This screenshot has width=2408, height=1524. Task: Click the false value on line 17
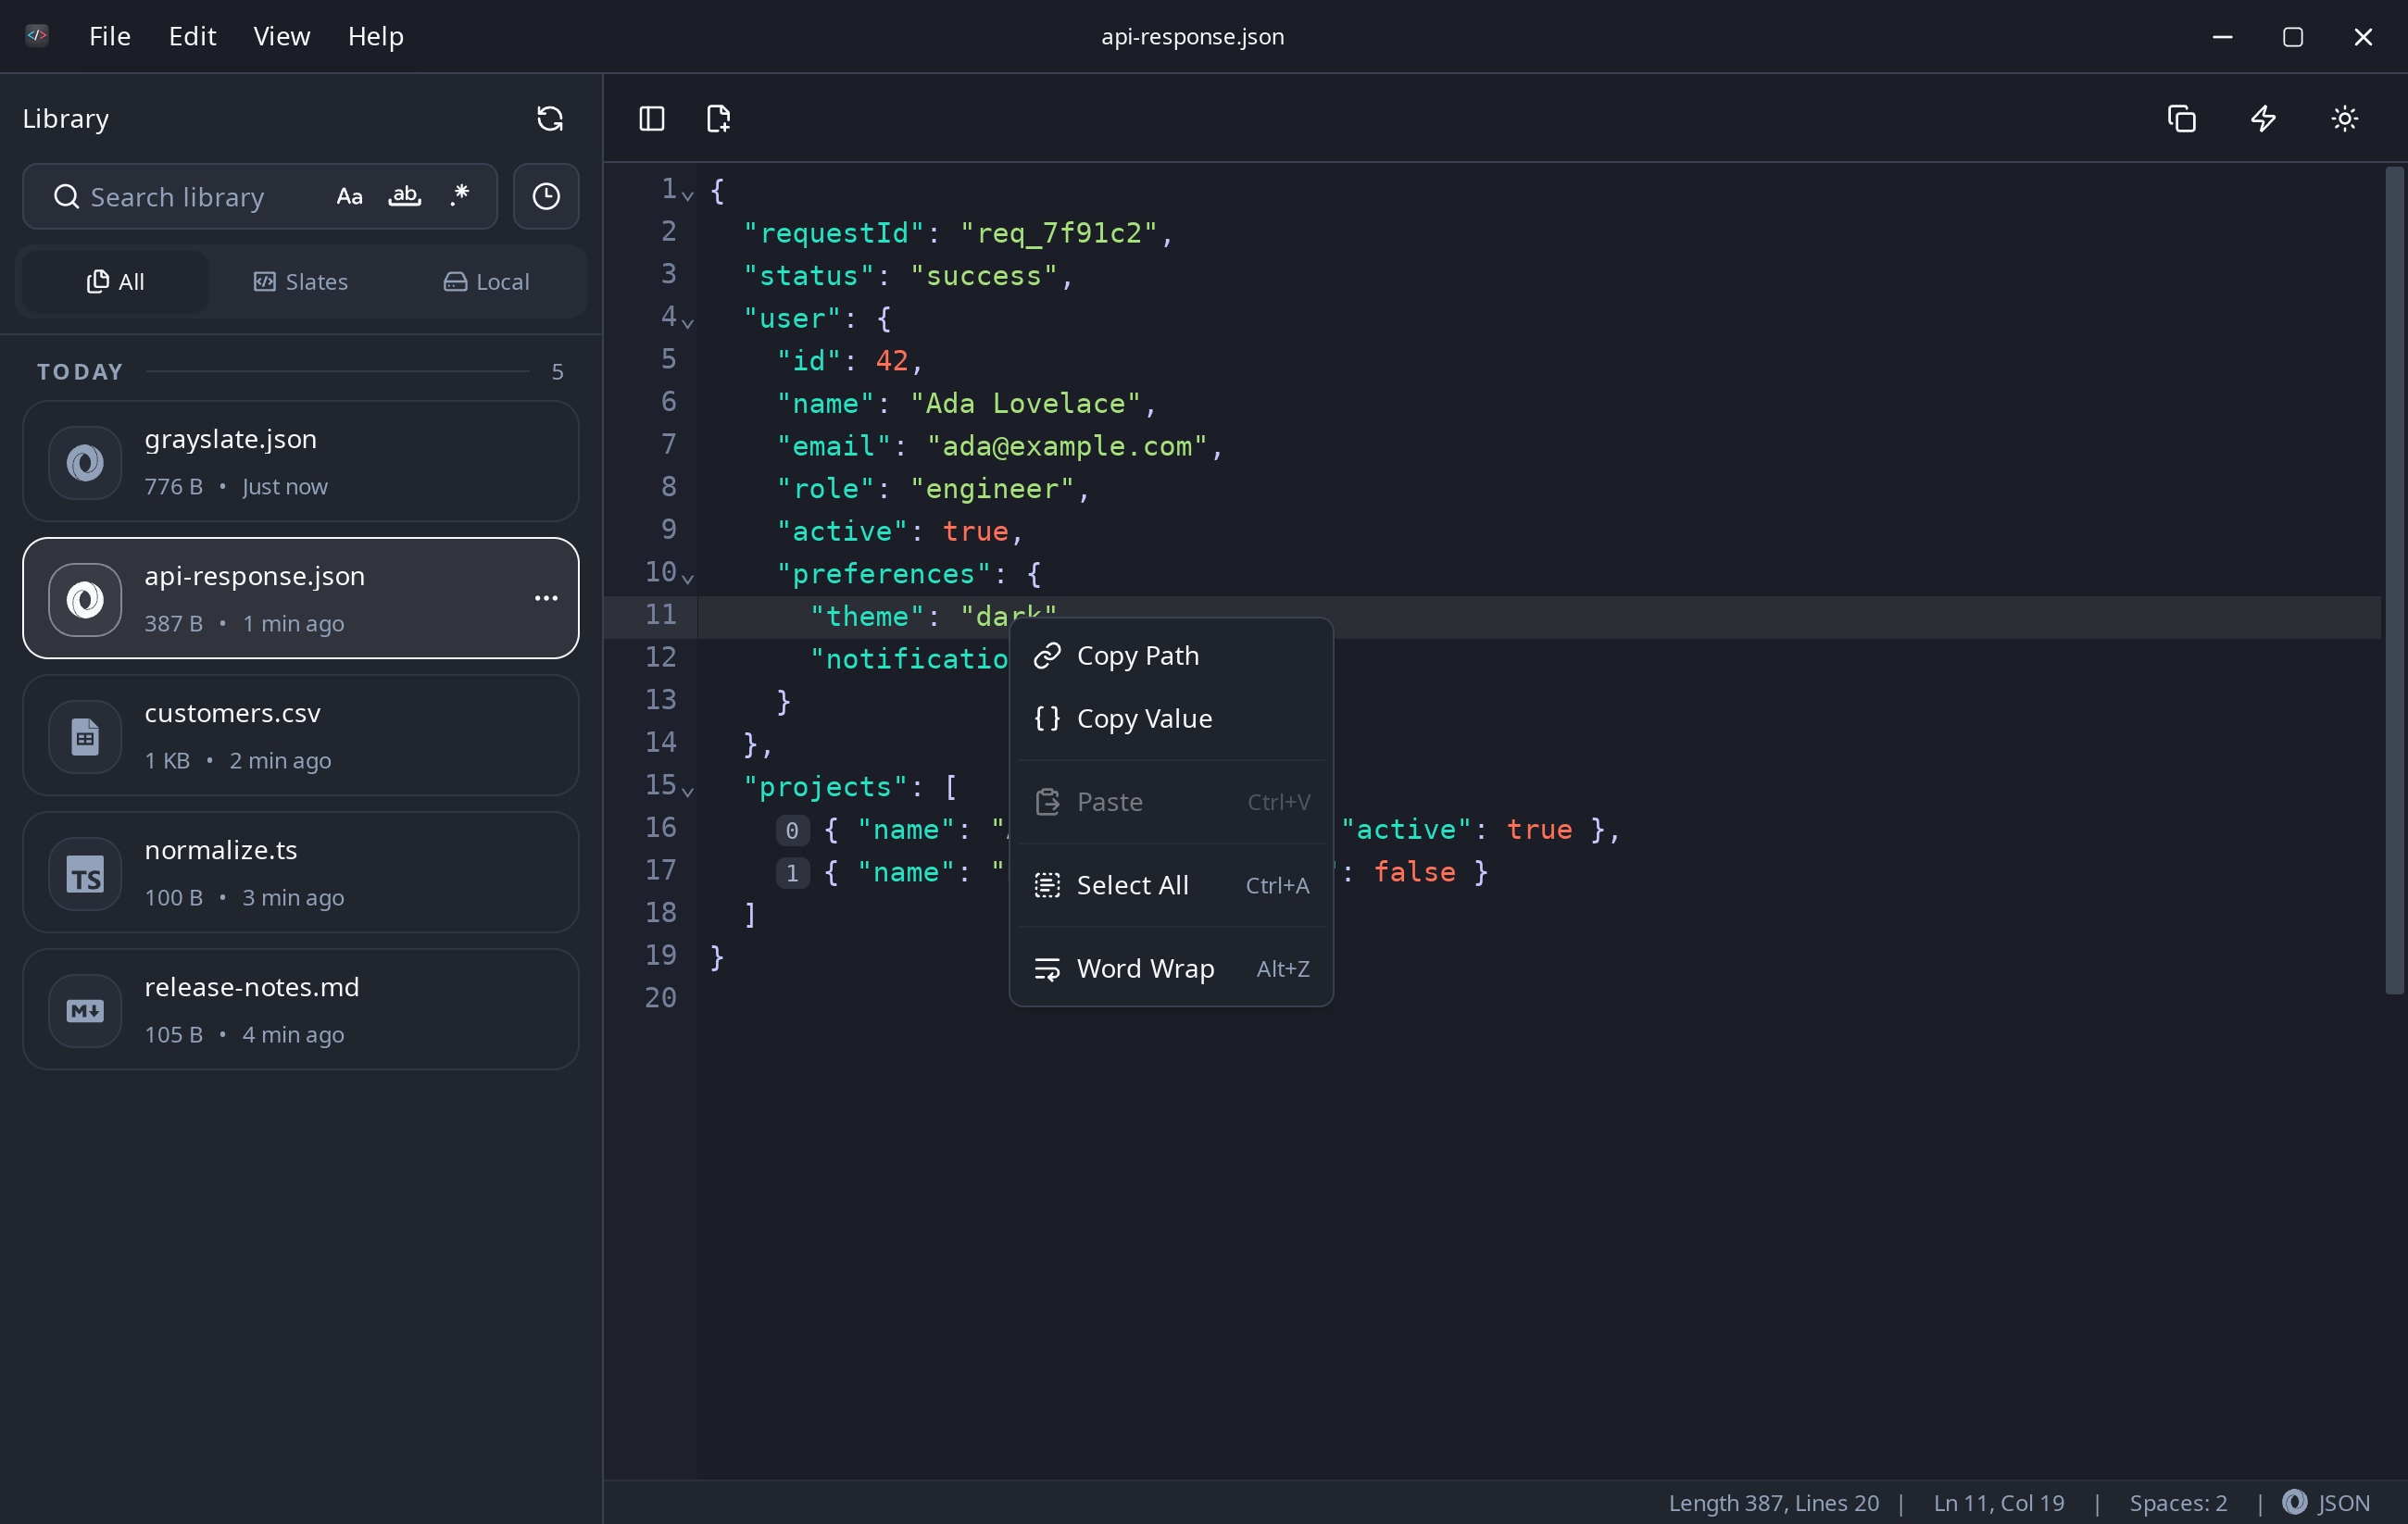pos(1414,873)
